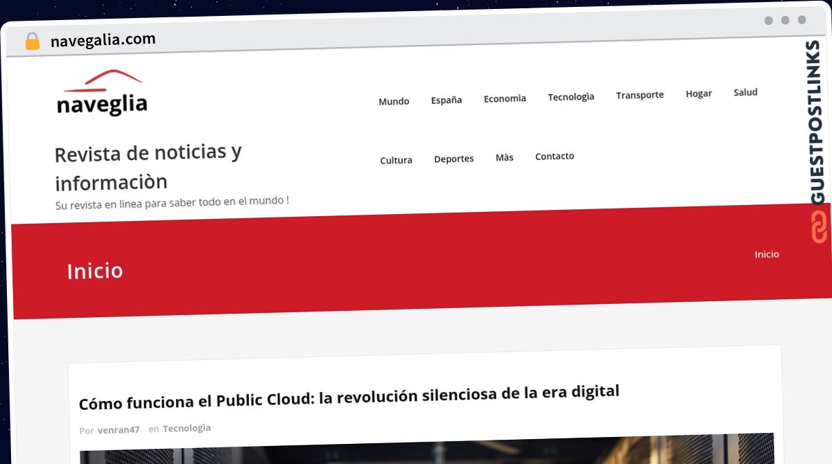Open the Salud menu item
Image resolution: width=832 pixels, height=464 pixels.
pos(745,92)
